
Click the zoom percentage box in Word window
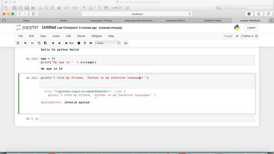click(115, 8)
